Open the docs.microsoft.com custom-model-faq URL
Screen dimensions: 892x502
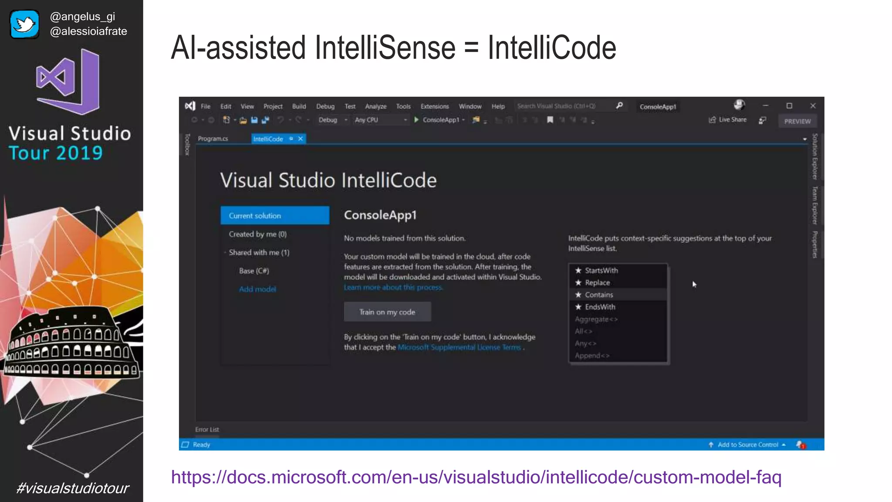click(476, 478)
